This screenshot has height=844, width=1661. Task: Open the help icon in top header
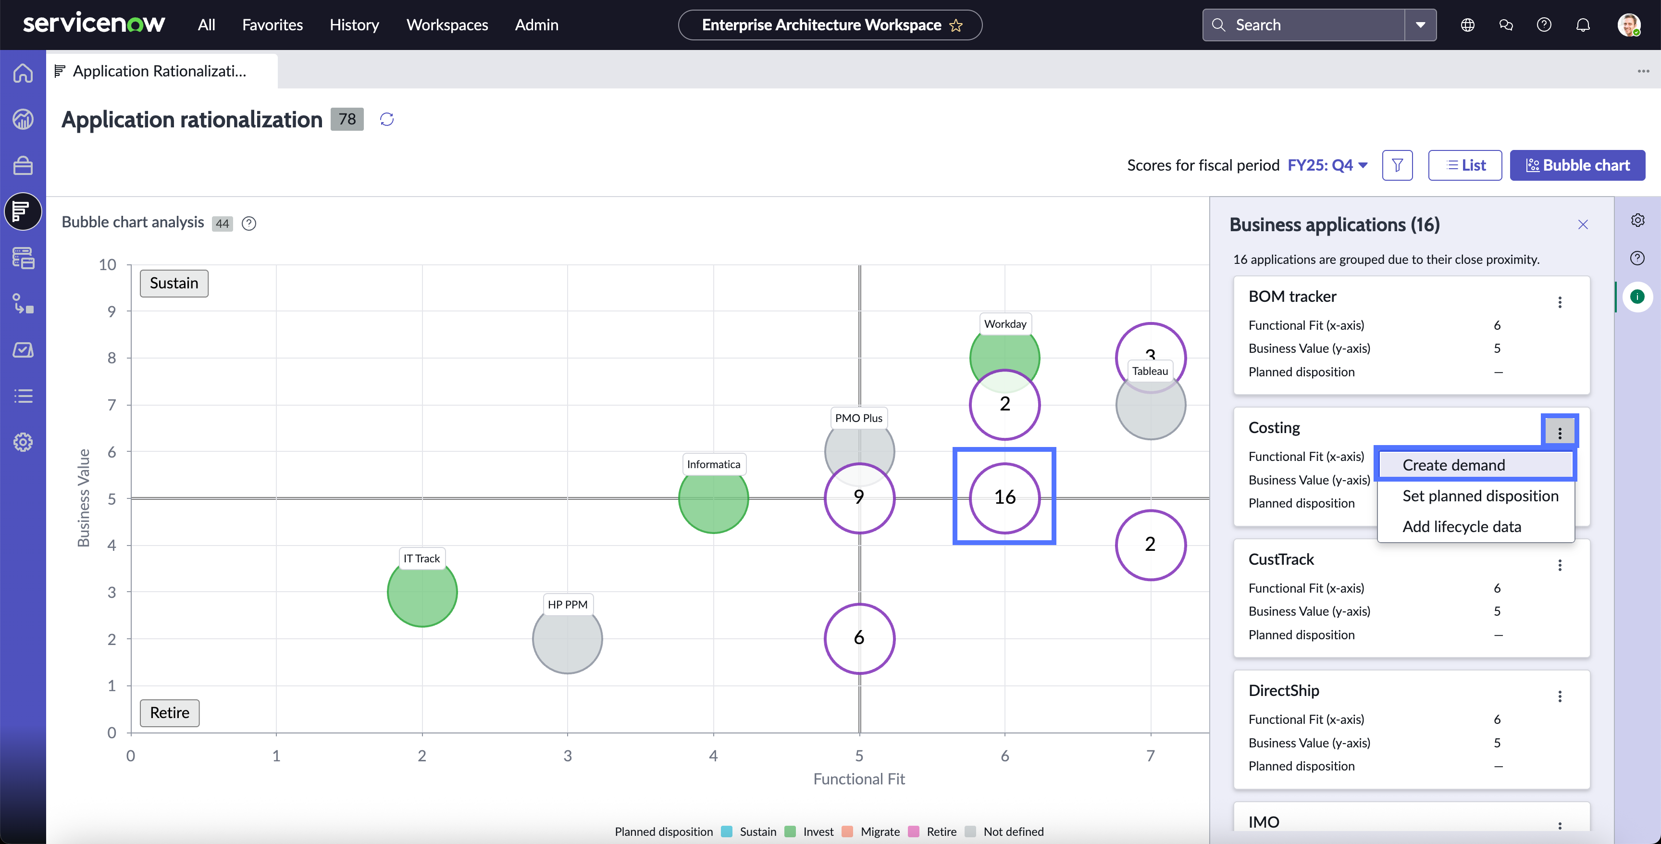(x=1544, y=25)
